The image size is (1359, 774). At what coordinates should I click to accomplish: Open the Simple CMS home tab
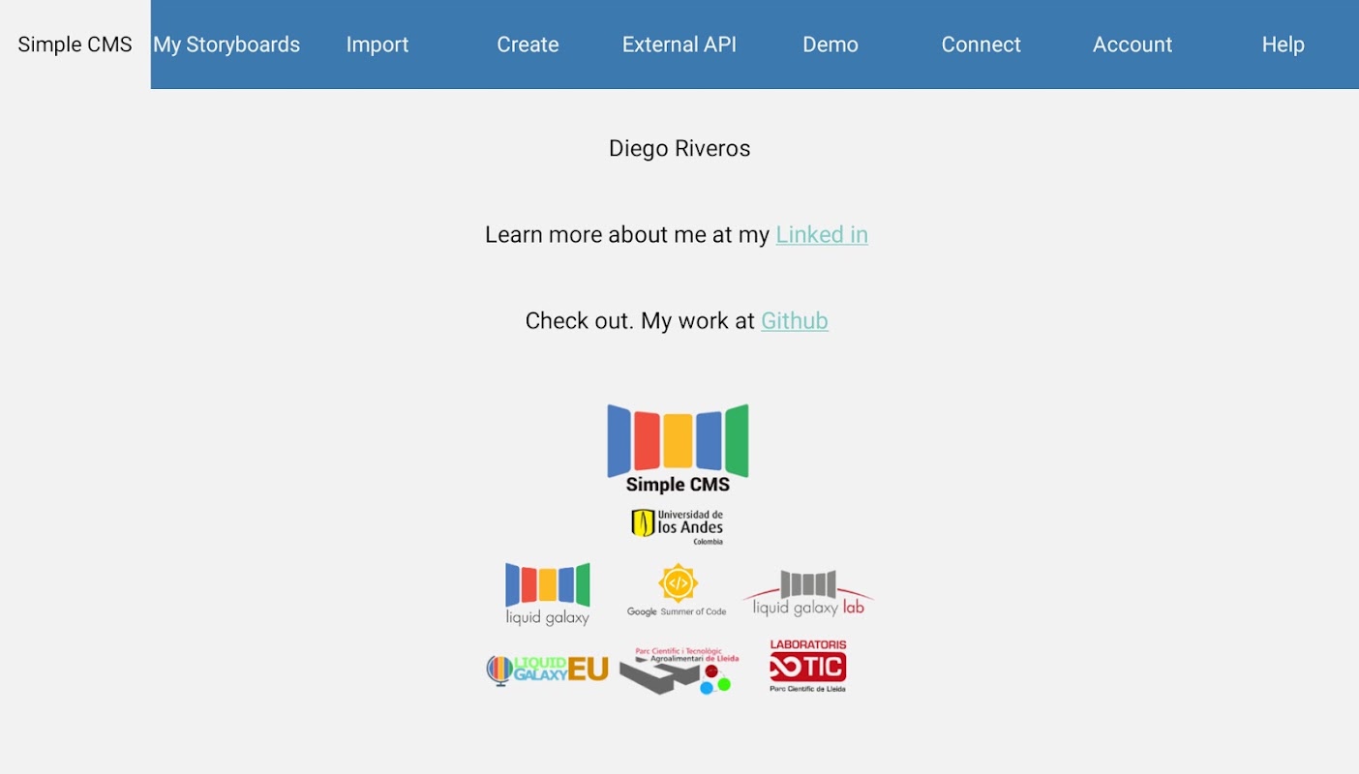coord(75,45)
